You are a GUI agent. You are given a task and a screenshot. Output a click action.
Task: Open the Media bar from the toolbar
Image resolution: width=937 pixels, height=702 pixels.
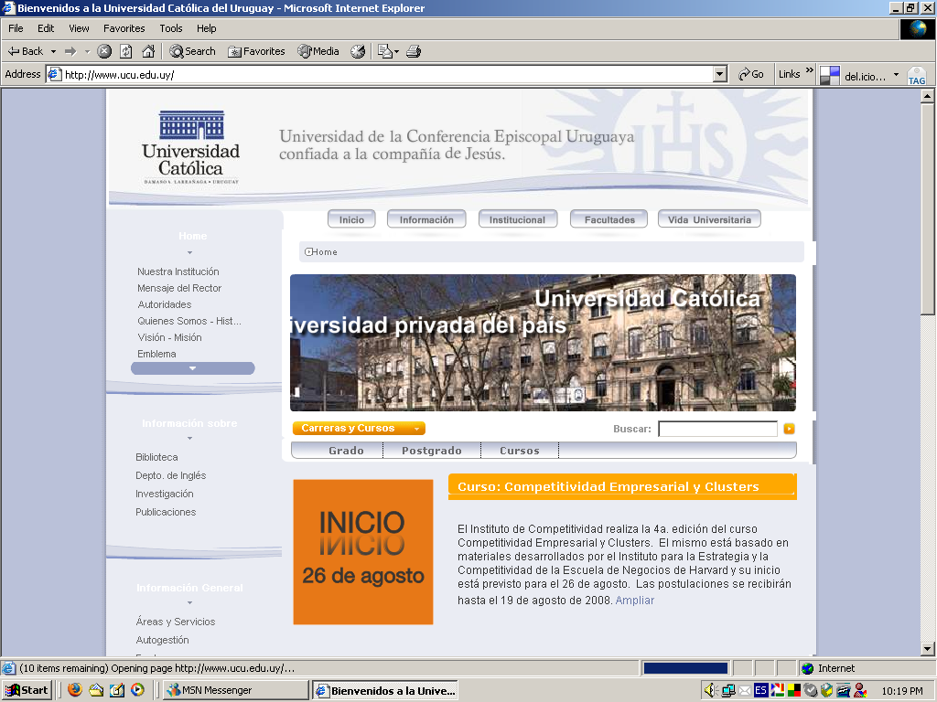(x=318, y=51)
